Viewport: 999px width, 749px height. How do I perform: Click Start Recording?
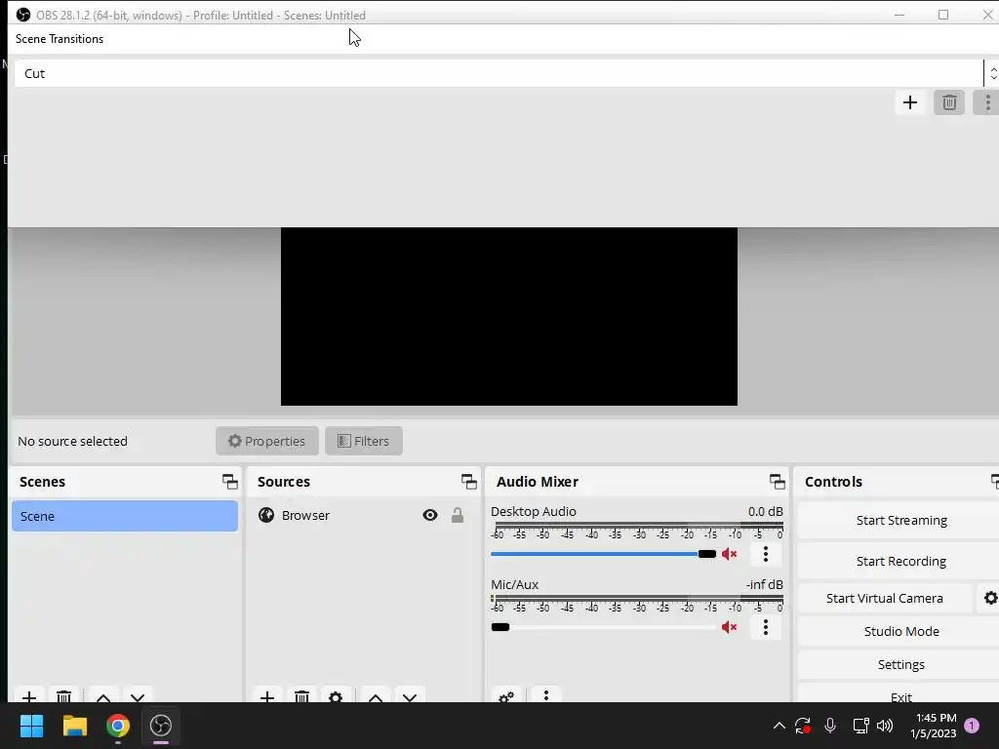click(x=900, y=561)
